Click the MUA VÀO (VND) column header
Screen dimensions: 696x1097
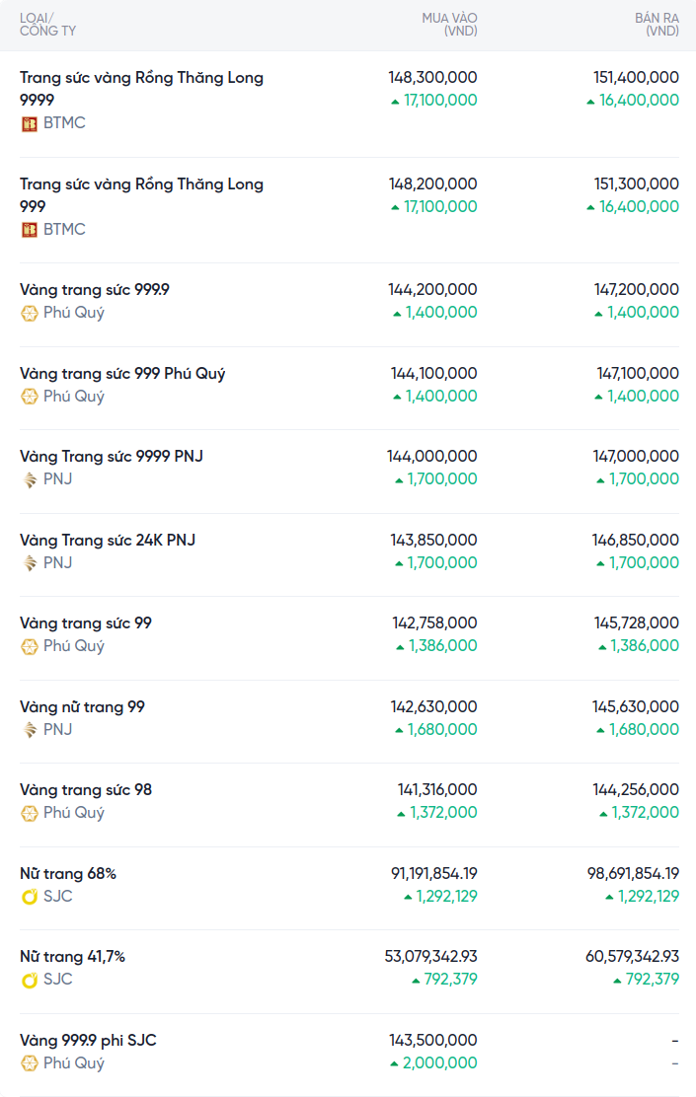(x=449, y=25)
